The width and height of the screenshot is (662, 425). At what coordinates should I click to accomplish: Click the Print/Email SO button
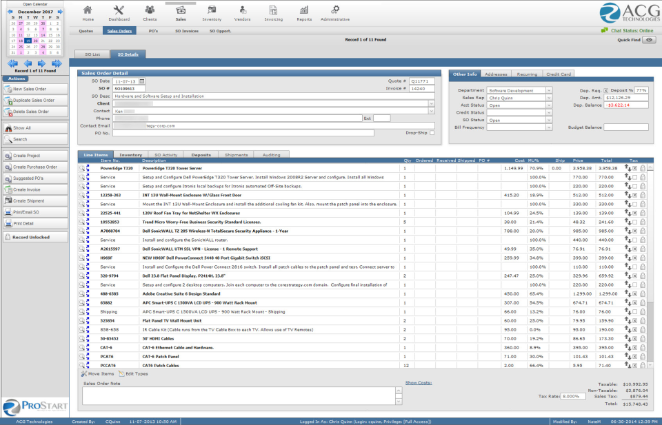click(x=35, y=212)
